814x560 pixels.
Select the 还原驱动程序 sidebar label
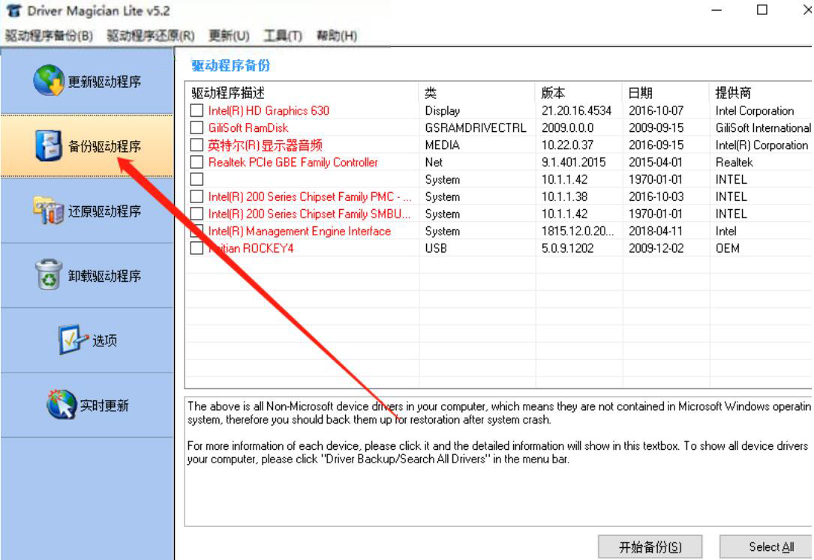tap(104, 211)
